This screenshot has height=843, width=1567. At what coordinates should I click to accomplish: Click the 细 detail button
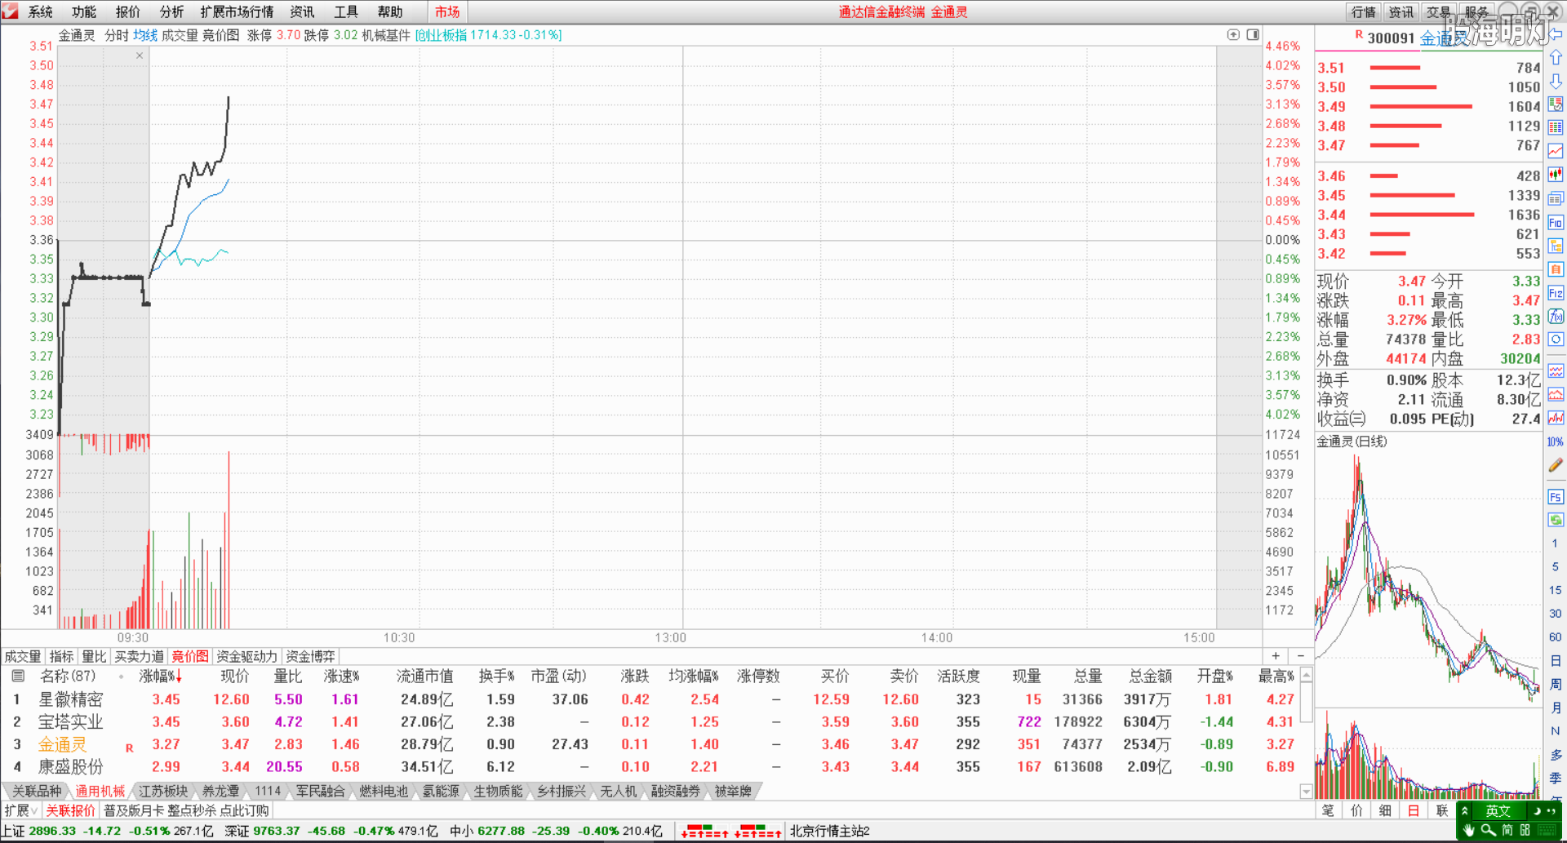(x=1385, y=810)
